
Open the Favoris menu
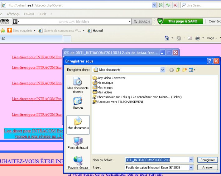[29, 14]
